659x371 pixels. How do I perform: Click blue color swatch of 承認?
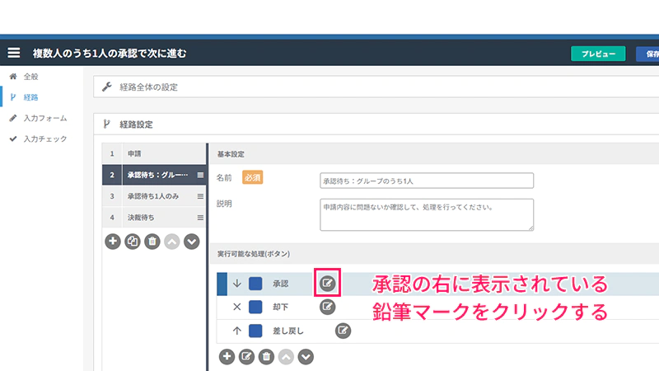click(255, 284)
